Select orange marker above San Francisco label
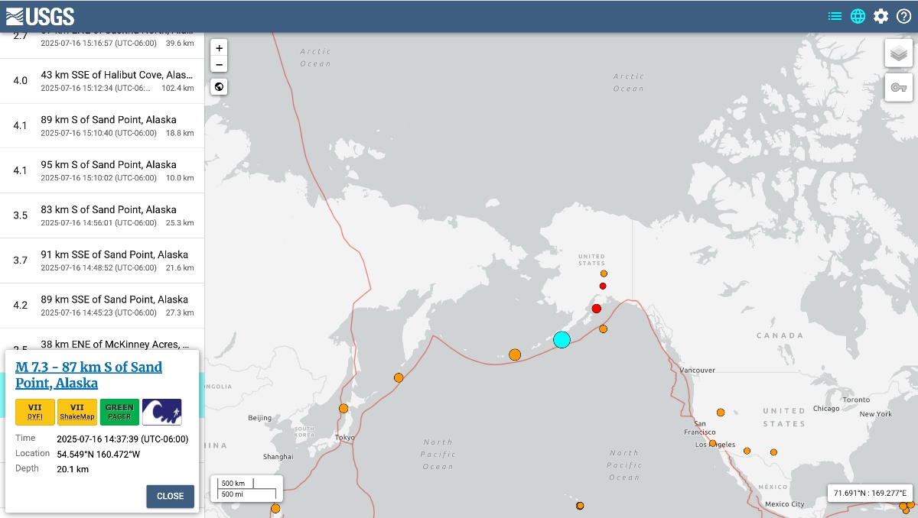Image resolution: width=918 pixels, height=518 pixels. click(x=721, y=413)
